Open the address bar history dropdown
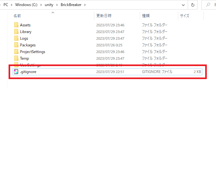This screenshot has height=175, width=216. pos(183,5)
